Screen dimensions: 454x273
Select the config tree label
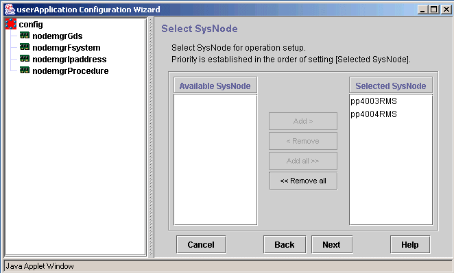pos(31,25)
